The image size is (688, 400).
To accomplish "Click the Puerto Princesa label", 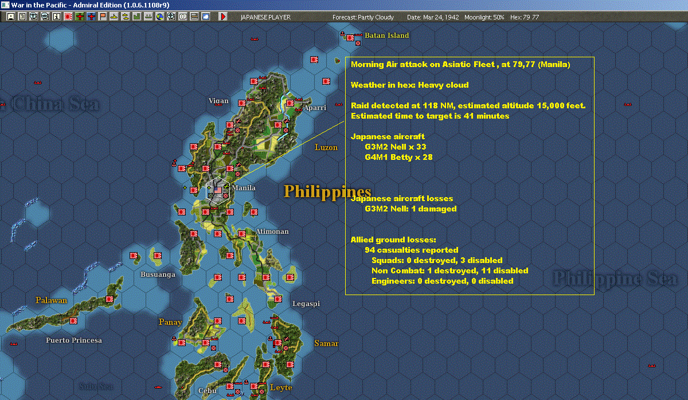I will click(74, 340).
